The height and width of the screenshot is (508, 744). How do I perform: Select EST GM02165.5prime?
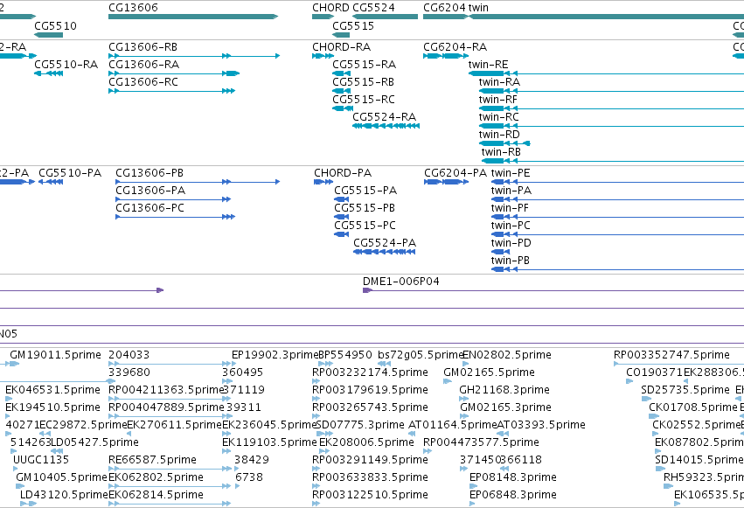click(x=489, y=372)
